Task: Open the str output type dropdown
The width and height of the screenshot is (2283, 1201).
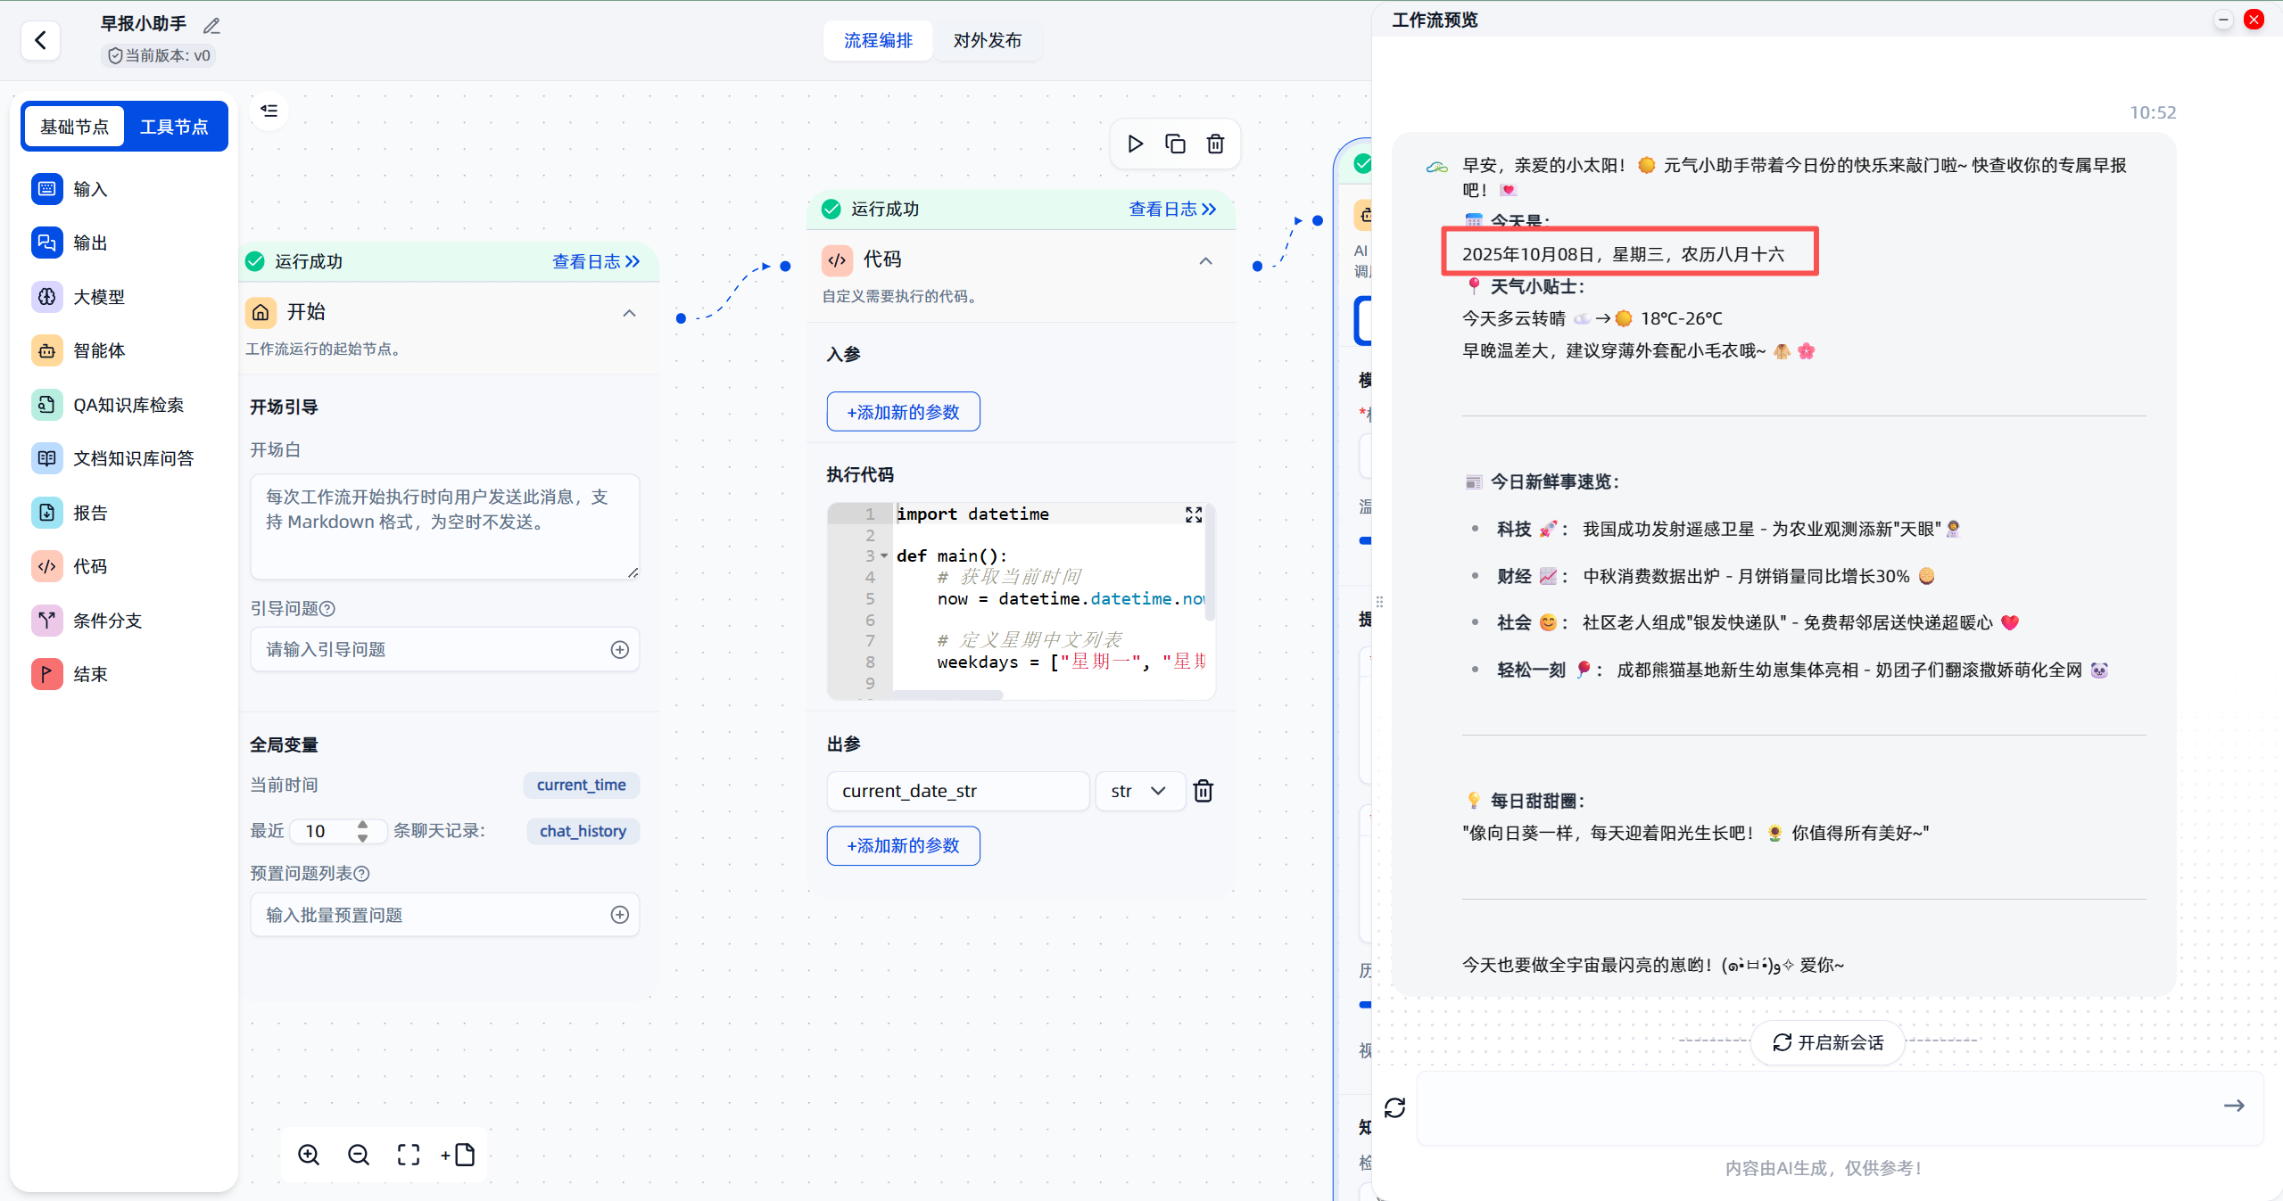Action: tap(1138, 791)
